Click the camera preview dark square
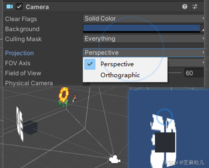The height and width of the screenshot is (168, 209). click(165, 142)
